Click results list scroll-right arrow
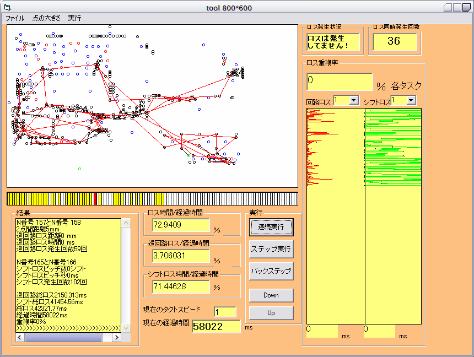The height and width of the screenshot is (357, 474). pos(116,337)
